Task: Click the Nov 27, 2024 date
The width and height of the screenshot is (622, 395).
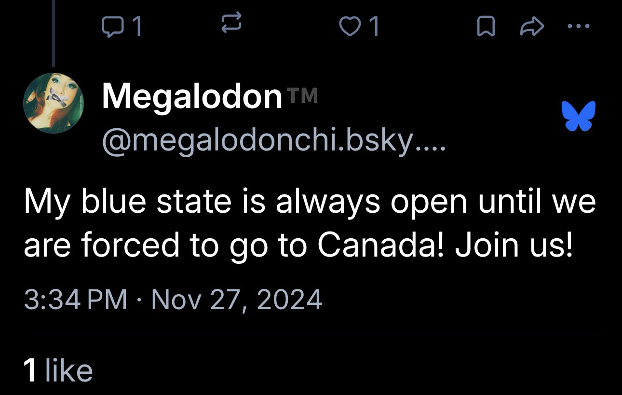Action: point(236,300)
